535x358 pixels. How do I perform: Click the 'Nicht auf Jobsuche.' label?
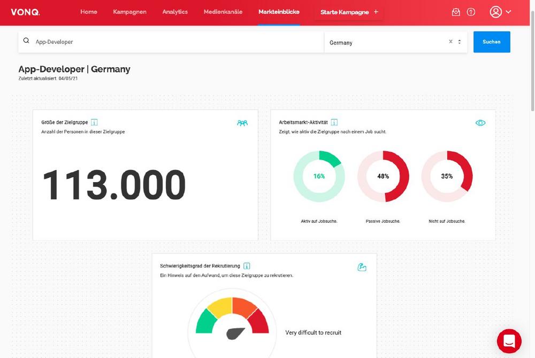(447, 221)
